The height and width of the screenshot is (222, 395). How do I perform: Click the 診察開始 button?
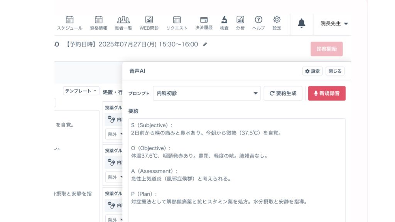click(x=326, y=49)
